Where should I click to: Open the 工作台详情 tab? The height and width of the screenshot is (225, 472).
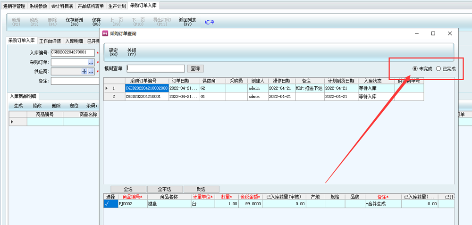[x=50, y=41]
